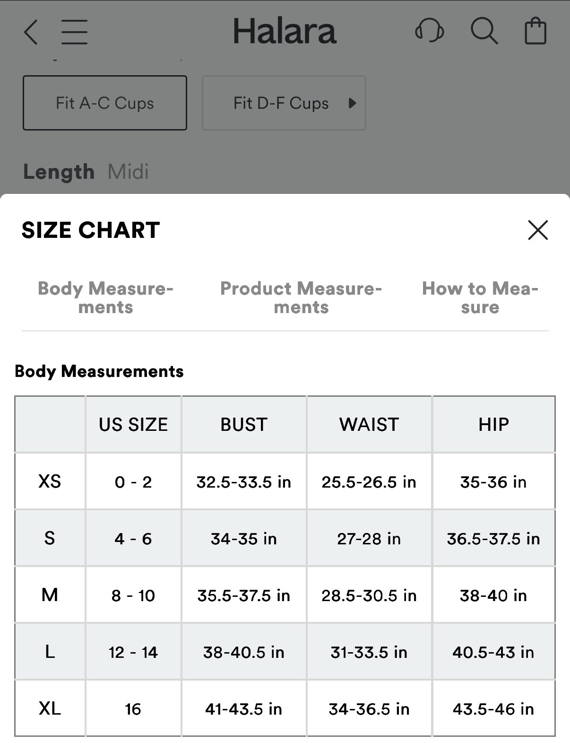Tap the back arrow icon
The image size is (570, 743).
pos(31,32)
